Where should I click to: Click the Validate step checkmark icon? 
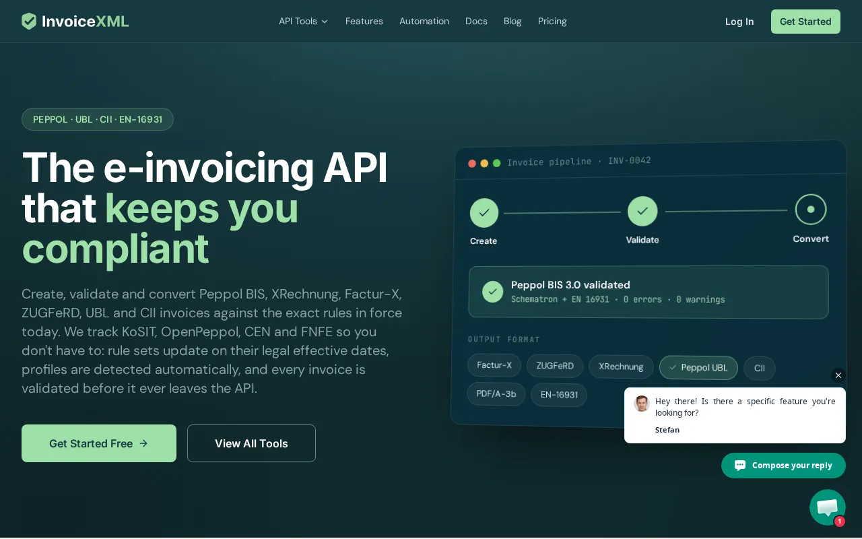point(642,212)
